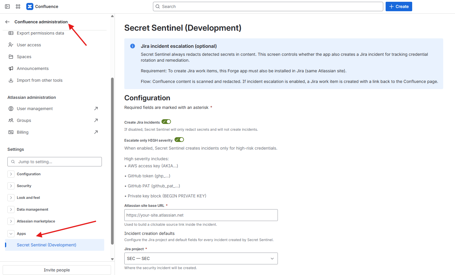Click the Atlassian site base URL field
Viewport: 455px width, 275px height.
coord(200,215)
